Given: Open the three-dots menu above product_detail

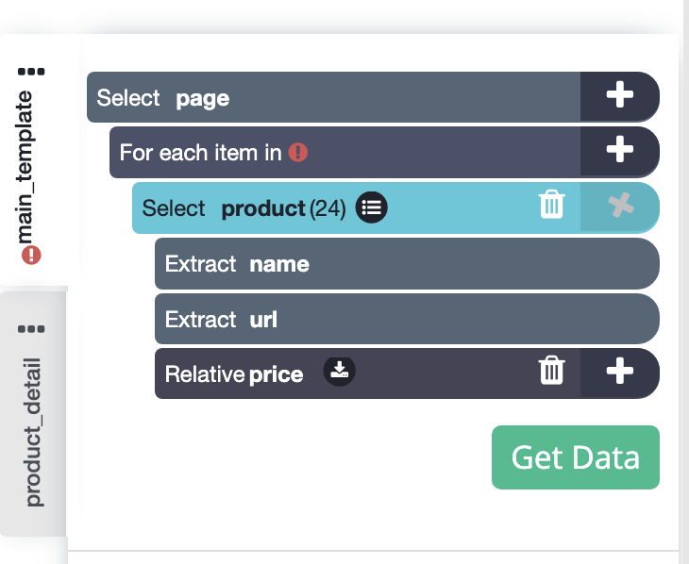Looking at the screenshot, I should point(31,329).
